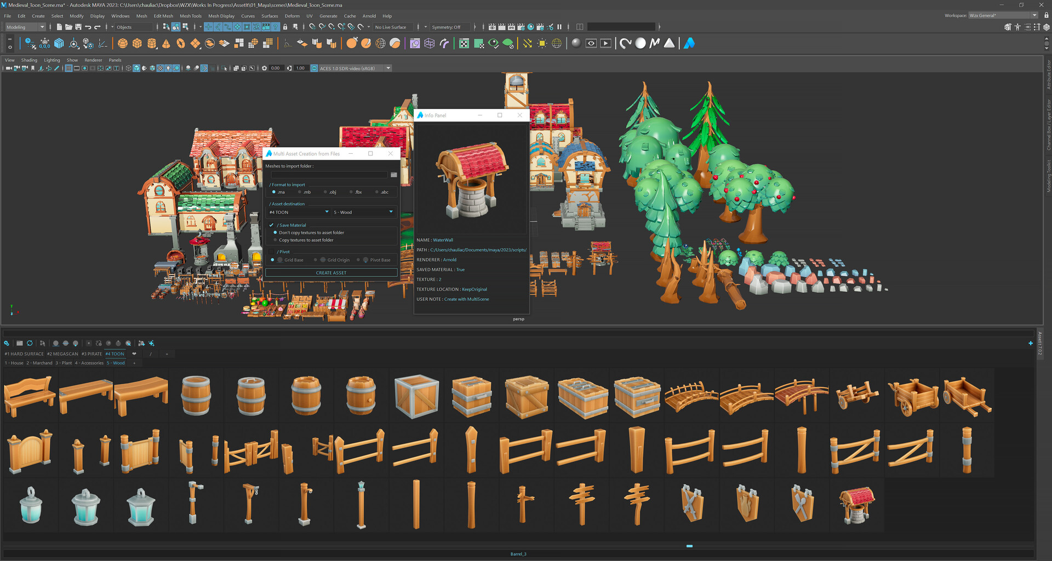
Task: Click the lock Selection icon in status line
Action: [285, 27]
